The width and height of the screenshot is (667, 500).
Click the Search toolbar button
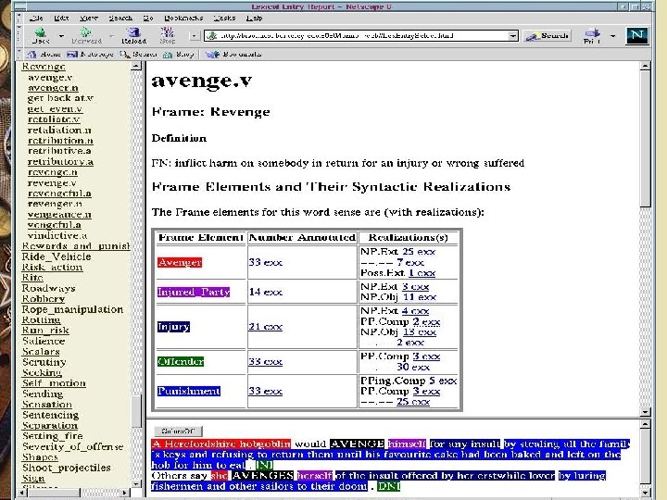pyautogui.click(x=547, y=36)
